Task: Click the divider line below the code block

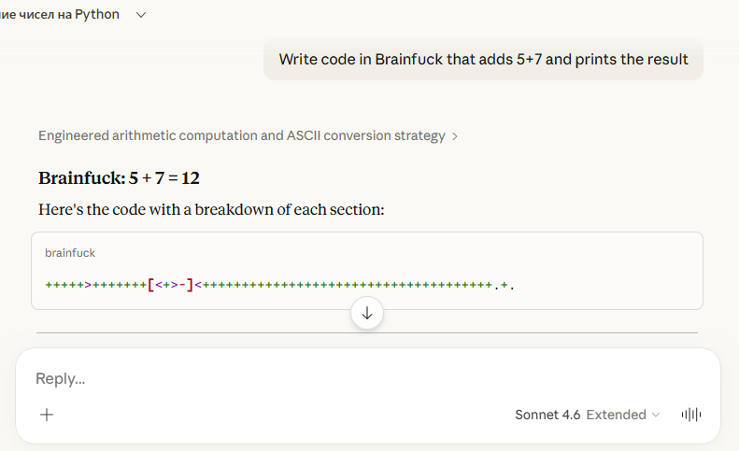Action: pyautogui.click(x=366, y=332)
